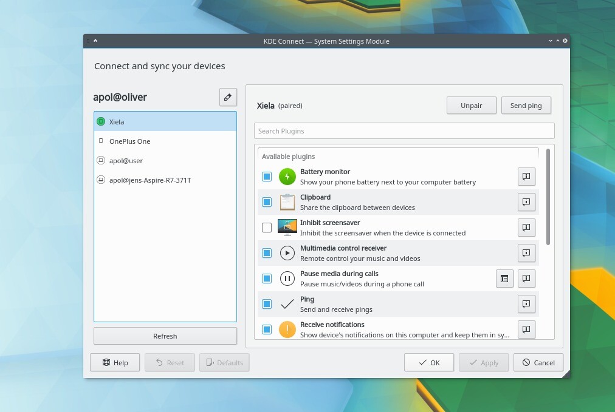Screen dimensions: 615x412
Task: Send a ping to Xiela
Action: click(x=526, y=105)
